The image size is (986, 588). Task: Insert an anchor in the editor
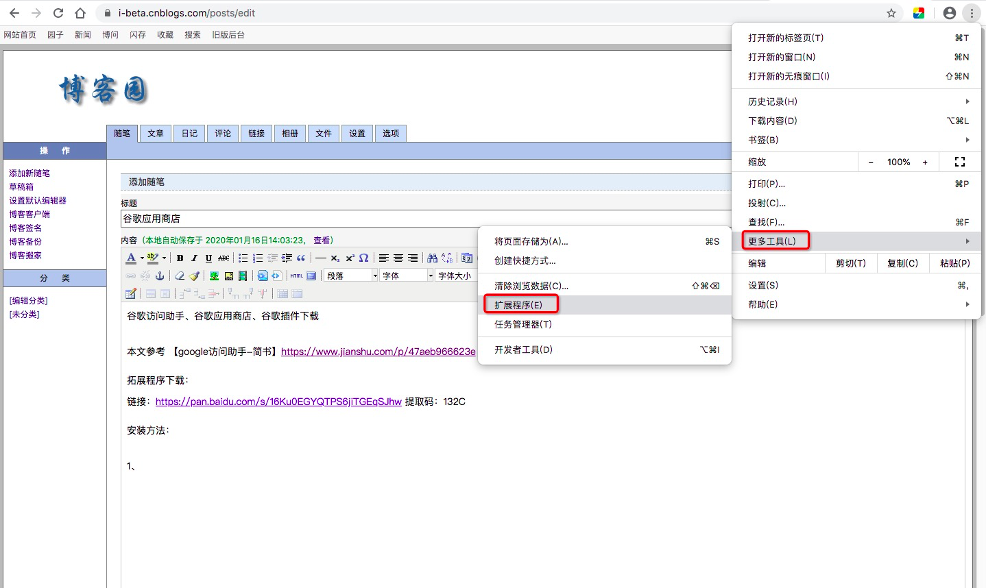[160, 275]
